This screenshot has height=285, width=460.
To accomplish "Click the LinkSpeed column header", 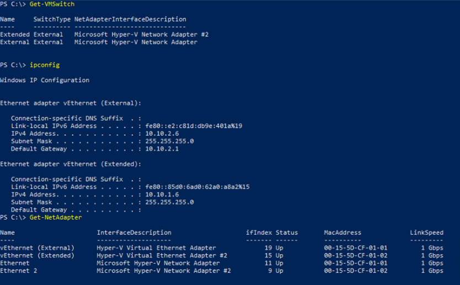I will [426, 233].
